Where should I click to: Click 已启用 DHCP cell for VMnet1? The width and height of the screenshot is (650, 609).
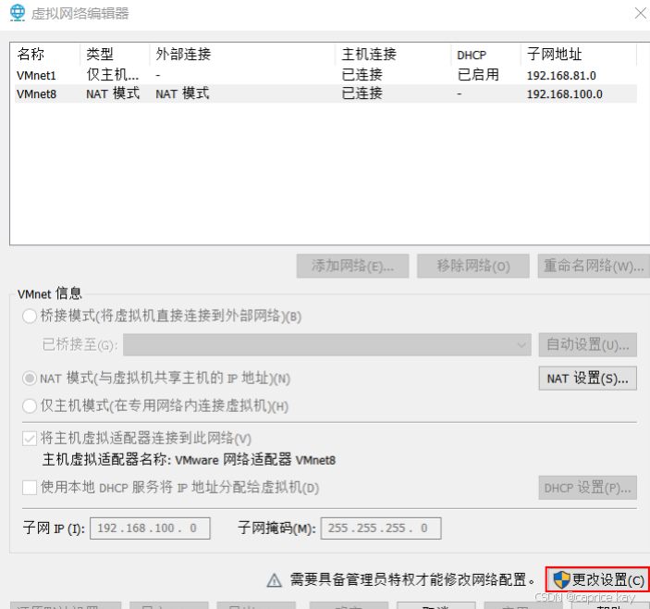478,75
